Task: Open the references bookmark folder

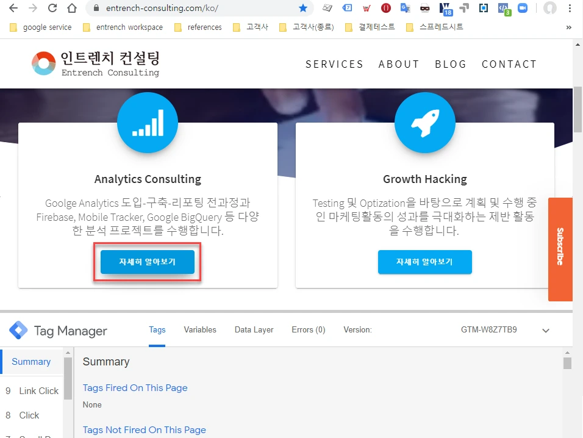Action: pos(198,27)
